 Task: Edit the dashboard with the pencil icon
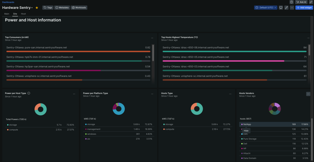tap(286, 8)
